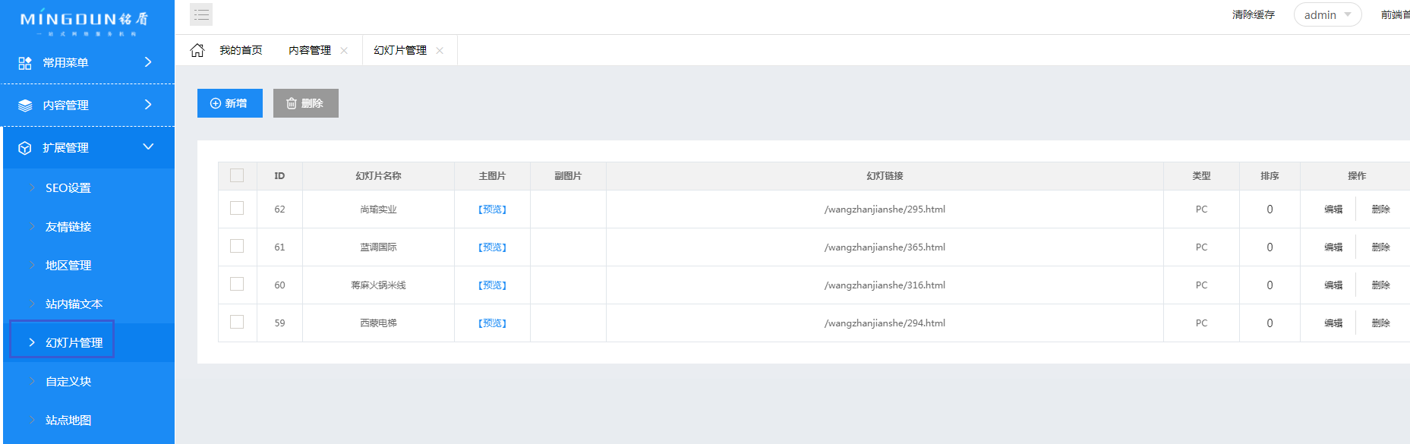
Task: Click the blue 新增 button
Action: tap(229, 103)
